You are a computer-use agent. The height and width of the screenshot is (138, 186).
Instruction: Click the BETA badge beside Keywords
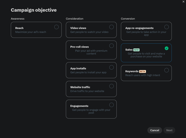point(142,71)
